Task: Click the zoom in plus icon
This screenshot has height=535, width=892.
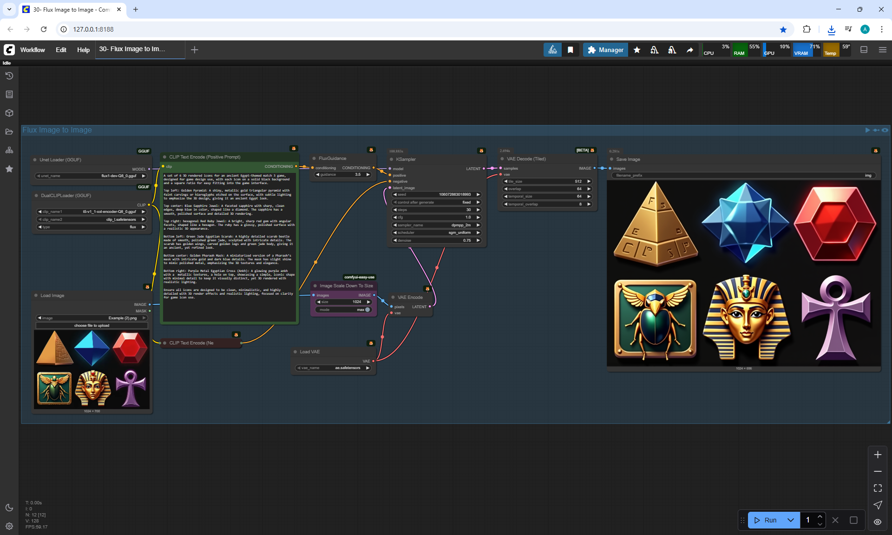Action: click(878, 455)
